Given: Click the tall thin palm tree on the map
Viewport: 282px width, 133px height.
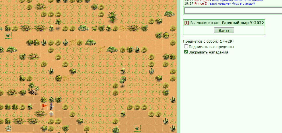Looking at the screenshot, I should point(58,24).
